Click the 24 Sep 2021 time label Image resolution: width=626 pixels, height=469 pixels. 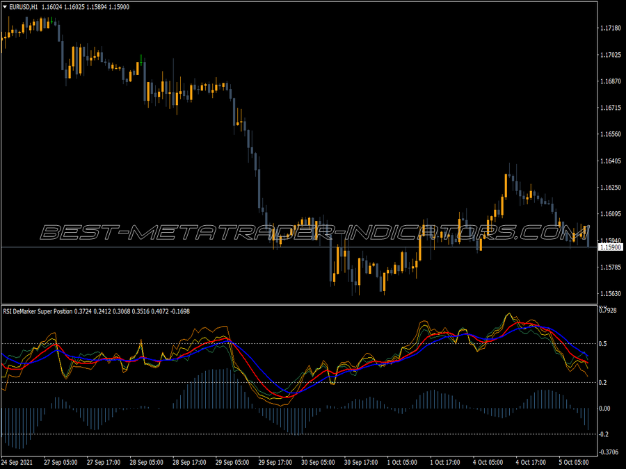click(x=17, y=462)
